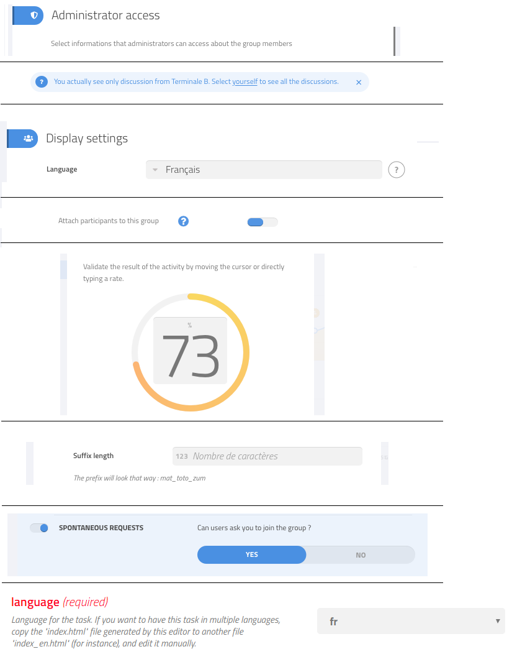Open the fr task language dropdown
The image size is (512, 662).
(411, 621)
